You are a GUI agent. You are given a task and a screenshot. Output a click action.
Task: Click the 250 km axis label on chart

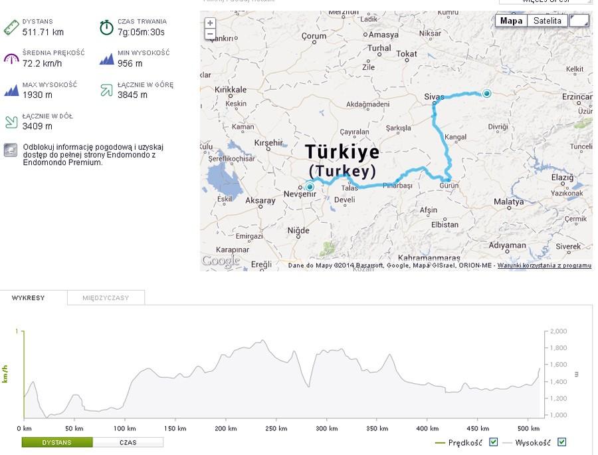[x=276, y=428]
